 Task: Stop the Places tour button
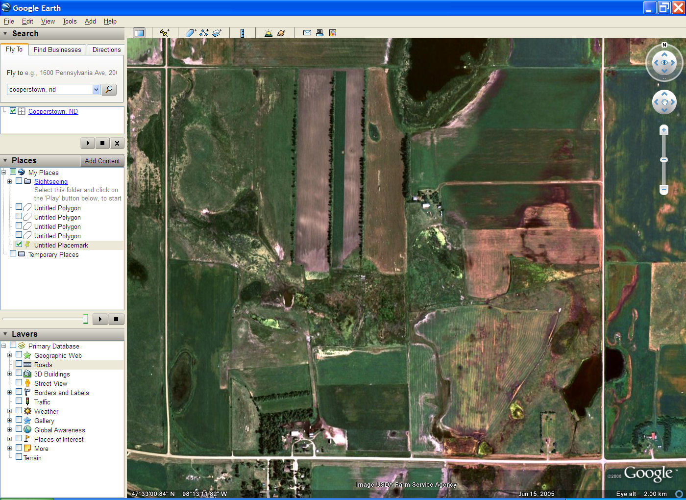[x=116, y=319]
